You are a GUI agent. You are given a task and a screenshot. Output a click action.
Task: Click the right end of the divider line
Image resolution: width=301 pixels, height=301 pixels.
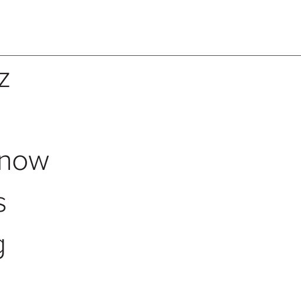[x=299, y=55]
